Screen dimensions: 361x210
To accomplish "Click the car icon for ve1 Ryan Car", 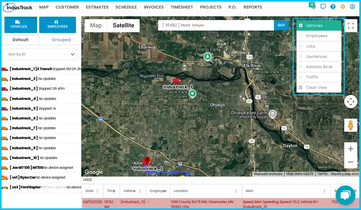I will [x=5, y=177].
